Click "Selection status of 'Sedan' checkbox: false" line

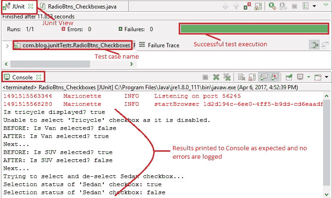pyautogui.click(x=84, y=192)
